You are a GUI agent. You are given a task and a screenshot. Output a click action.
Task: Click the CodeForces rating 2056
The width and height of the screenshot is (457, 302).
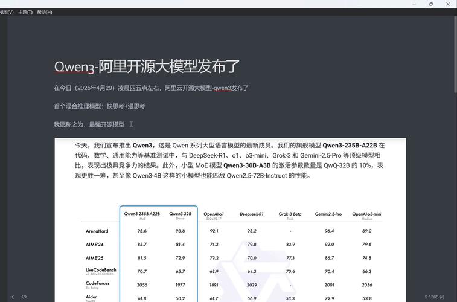point(142,285)
